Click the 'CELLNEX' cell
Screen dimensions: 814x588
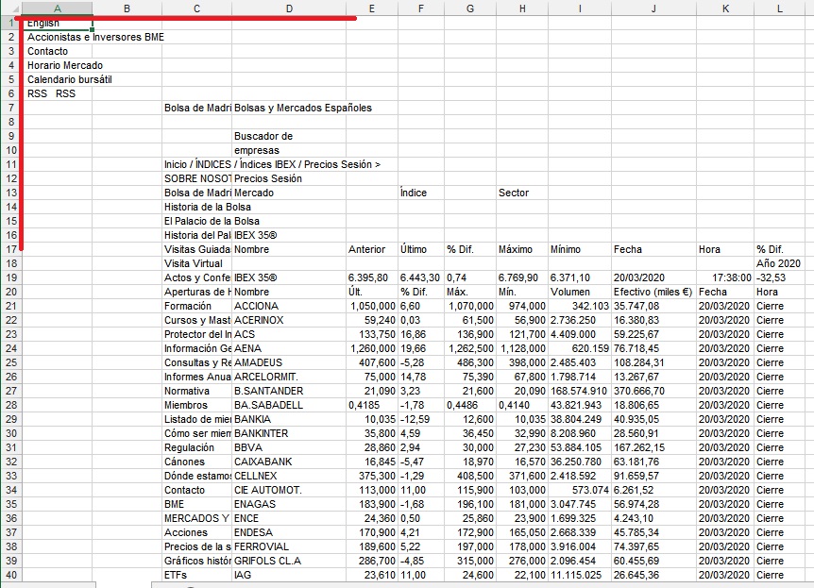coord(289,476)
